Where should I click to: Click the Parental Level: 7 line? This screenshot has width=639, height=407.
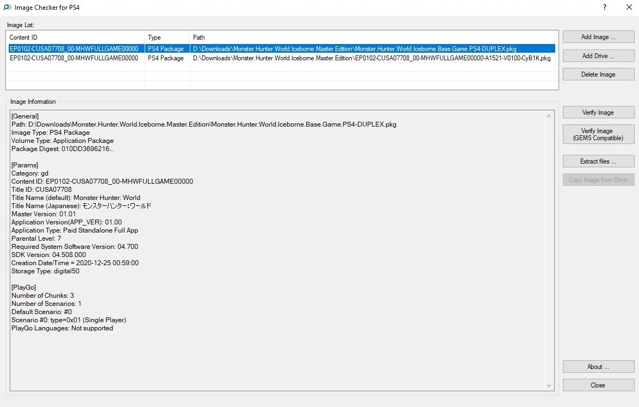coord(36,239)
